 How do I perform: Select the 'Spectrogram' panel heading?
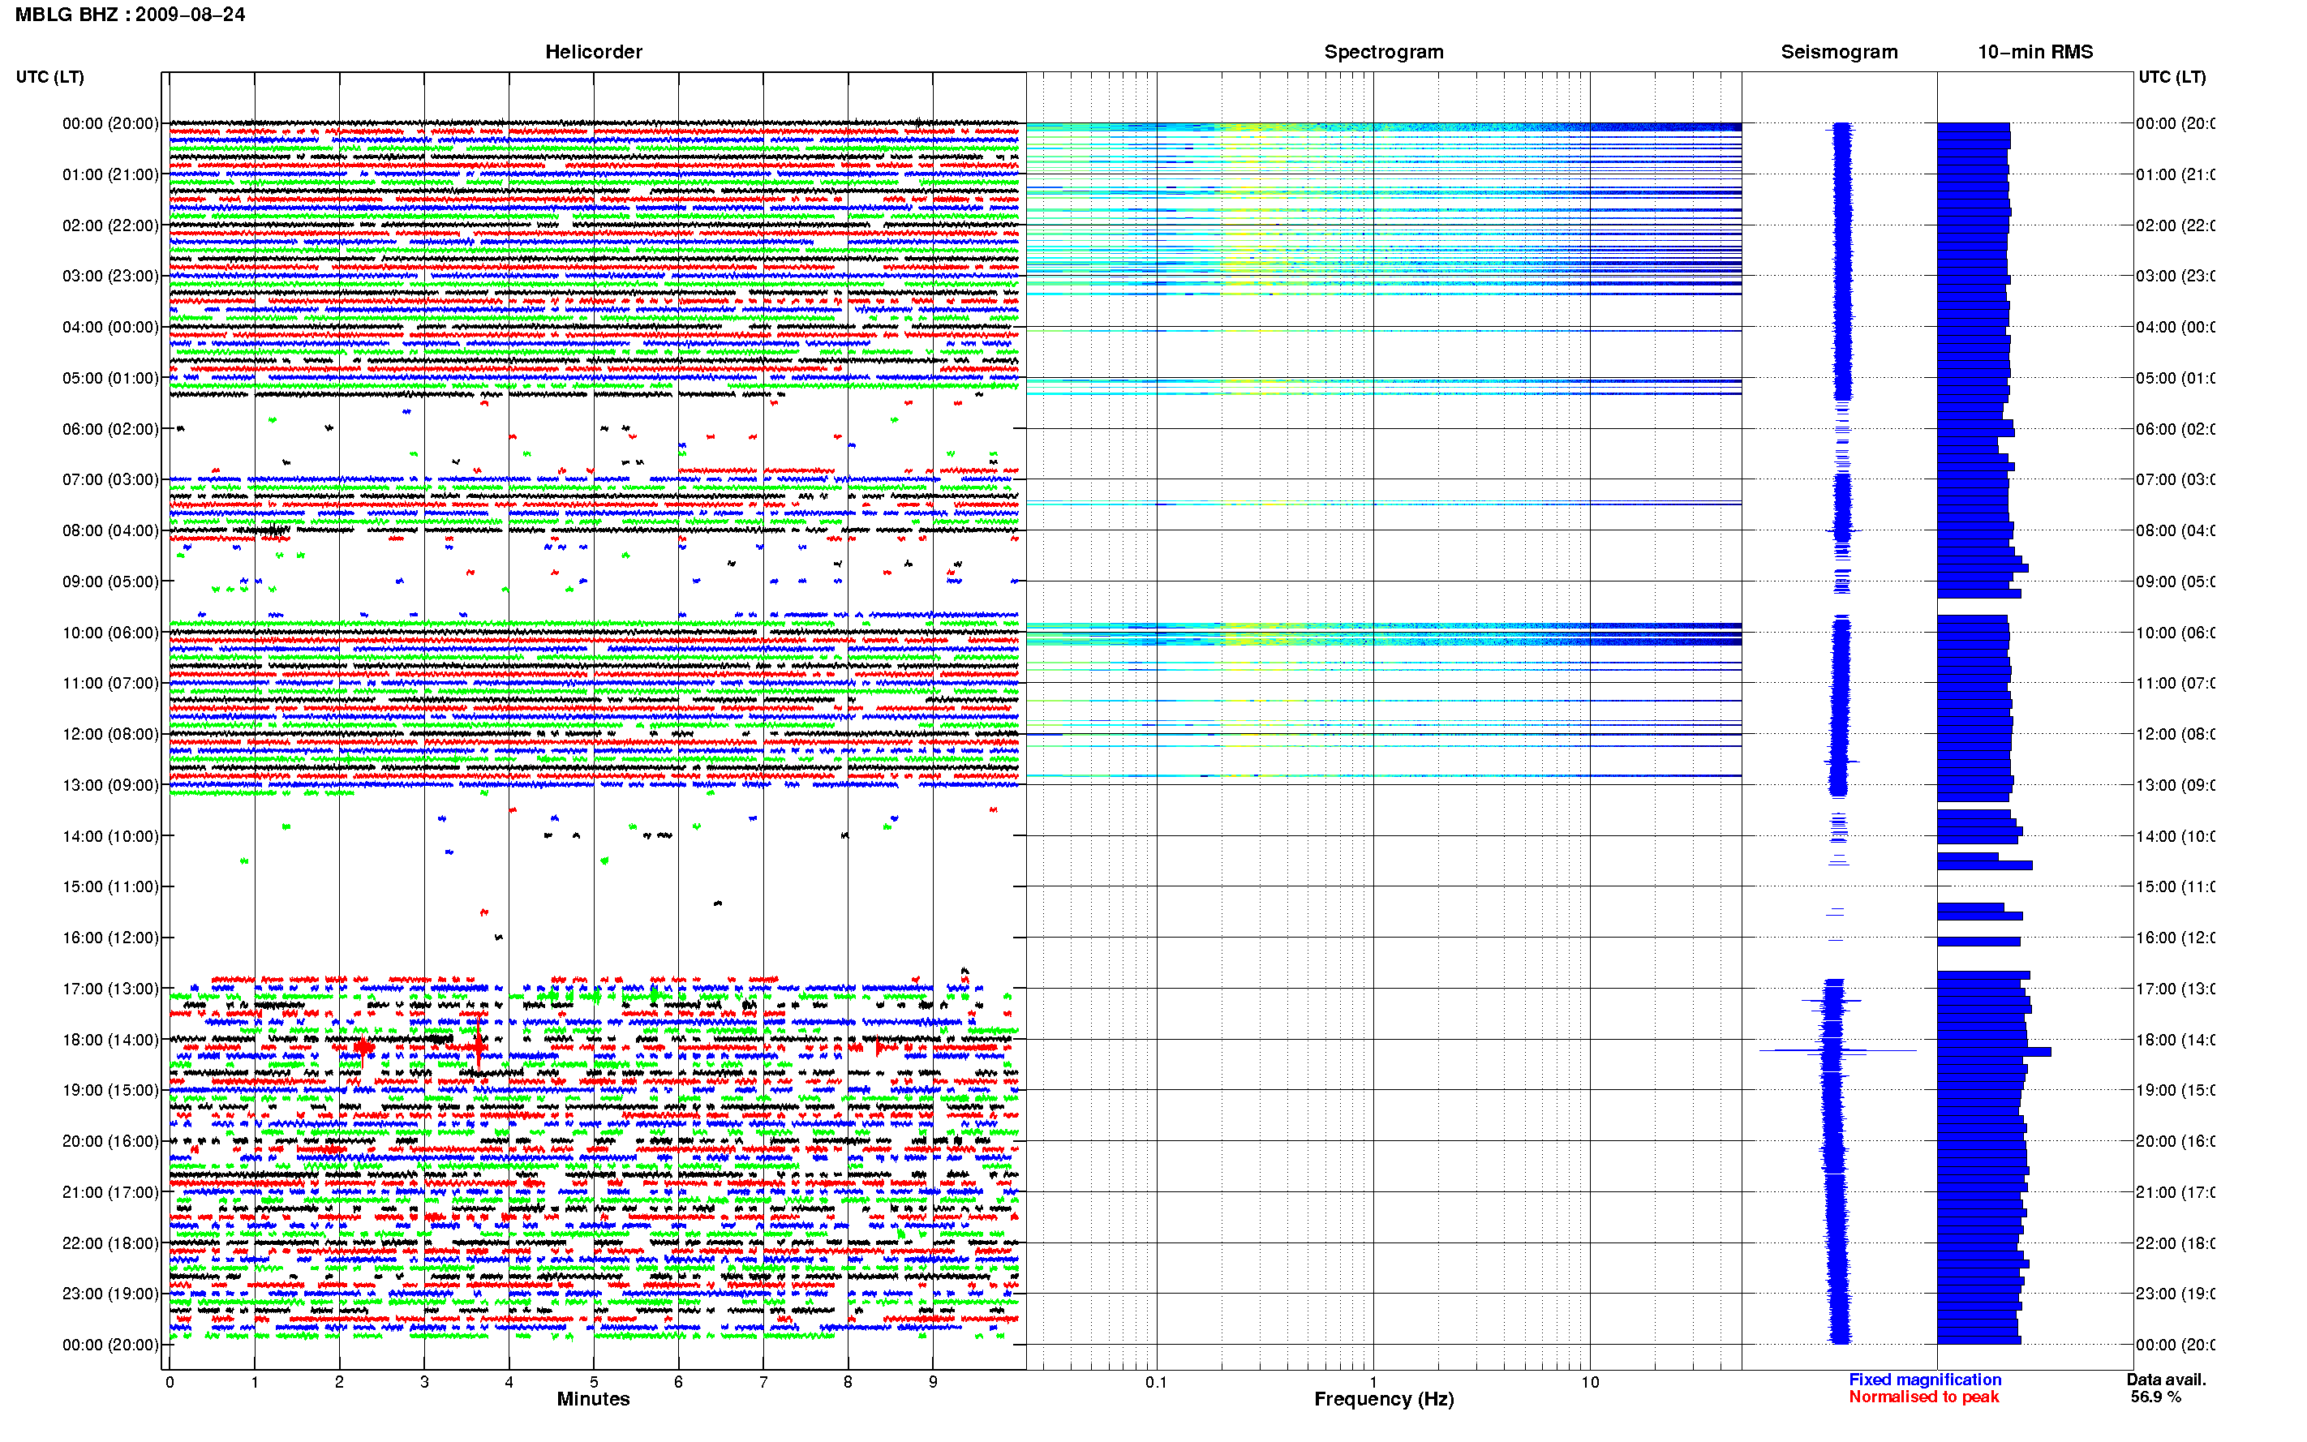tap(1383, 52)
